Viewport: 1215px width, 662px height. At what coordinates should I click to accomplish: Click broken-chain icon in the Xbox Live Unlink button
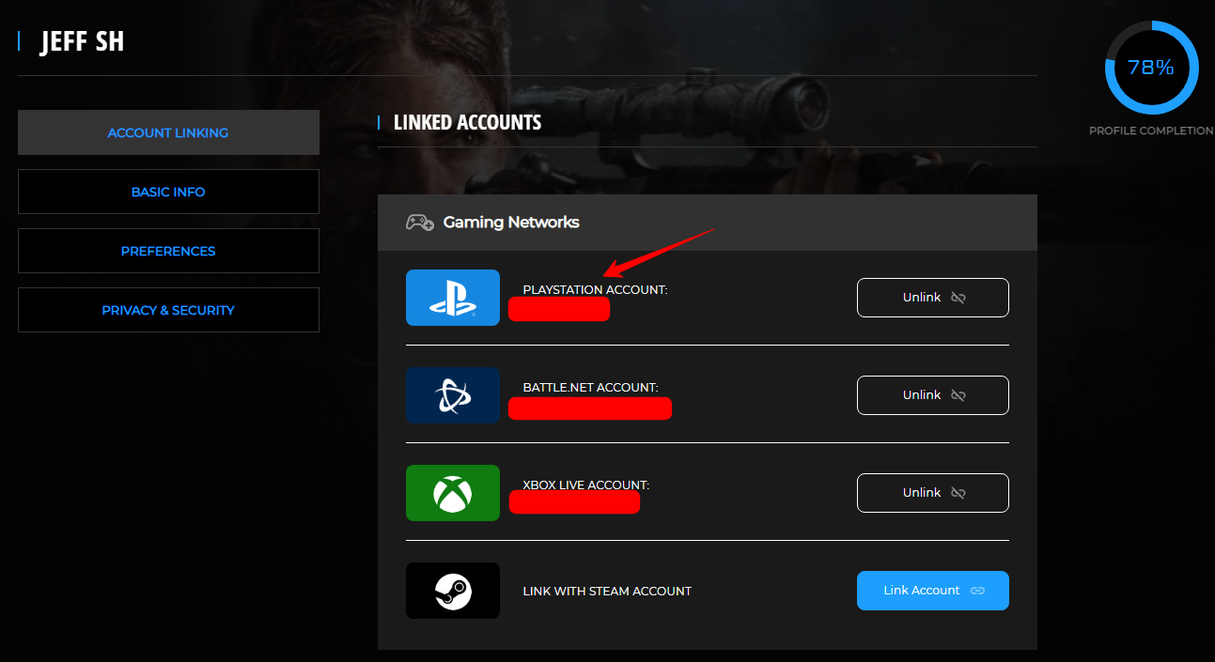point(958,493)
